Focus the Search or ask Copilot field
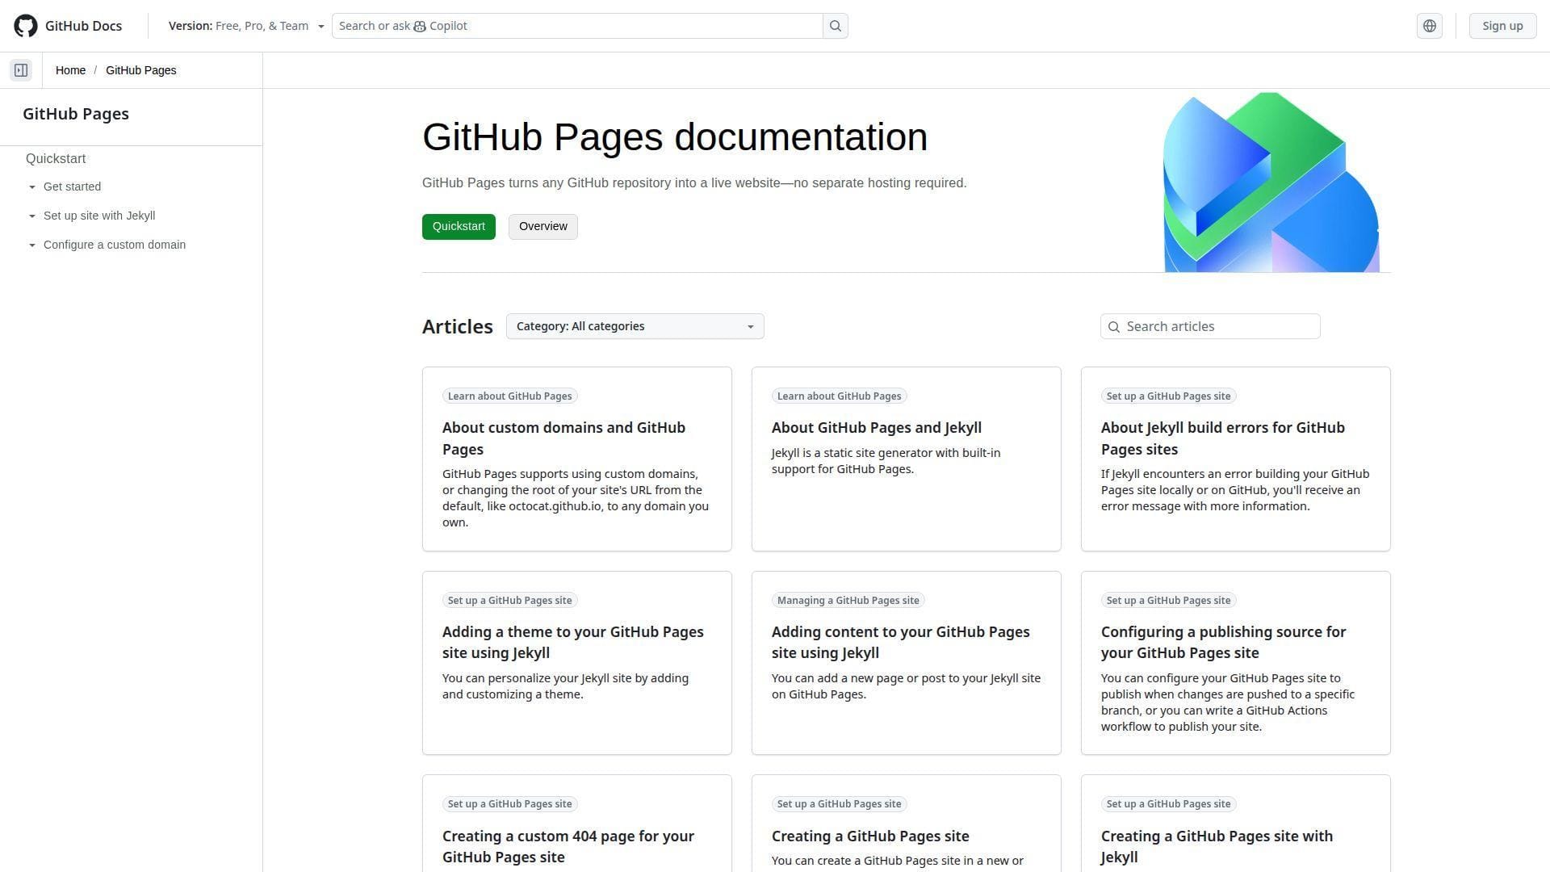This screenshot has width=1550, height=872. click(577, 26)
